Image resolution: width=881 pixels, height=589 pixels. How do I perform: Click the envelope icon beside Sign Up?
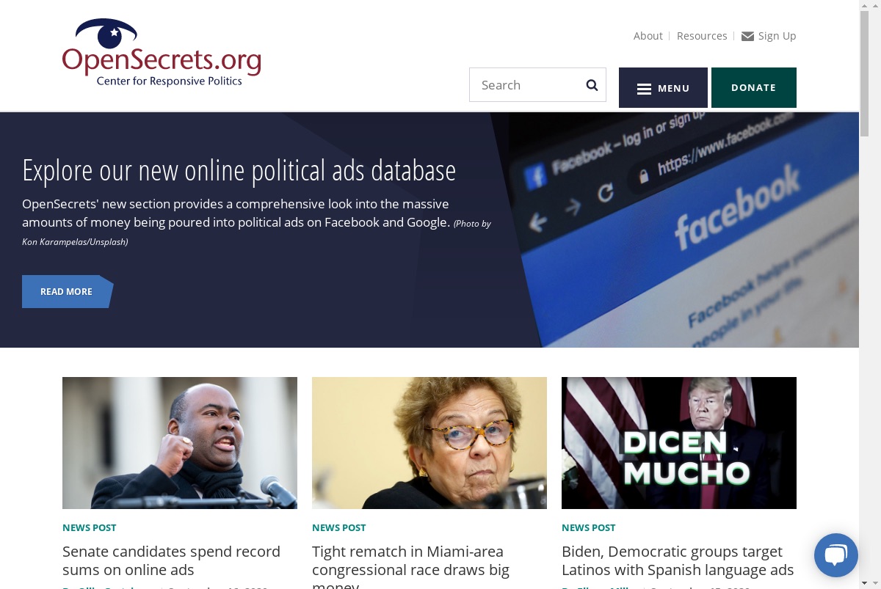pyautogui.click(x=747, y=37)
